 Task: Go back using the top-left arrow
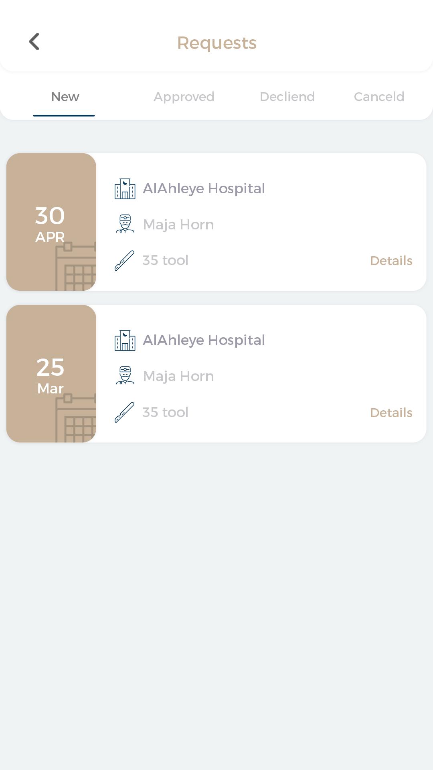[34, 42]
